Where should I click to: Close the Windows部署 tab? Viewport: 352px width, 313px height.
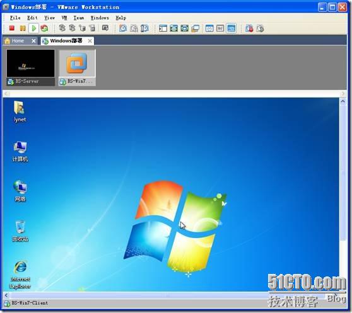pos(90,41)
